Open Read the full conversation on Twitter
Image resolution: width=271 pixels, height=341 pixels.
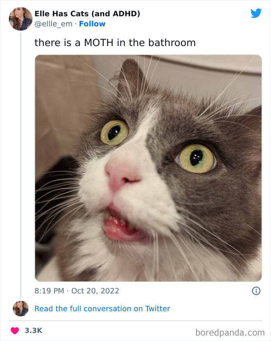(x=102, y=308)
